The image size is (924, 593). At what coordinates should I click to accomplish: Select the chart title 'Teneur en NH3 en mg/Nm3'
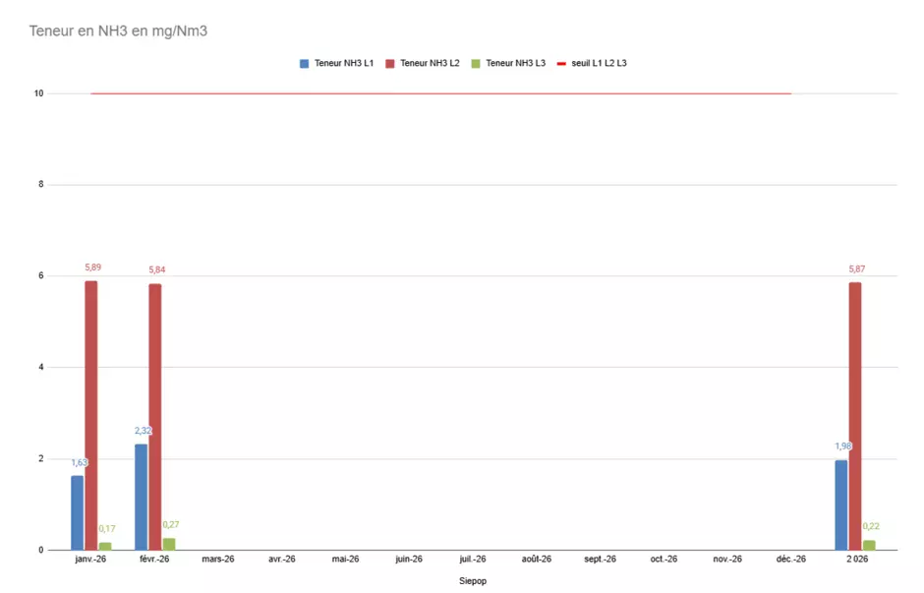(x=118, y=31)
